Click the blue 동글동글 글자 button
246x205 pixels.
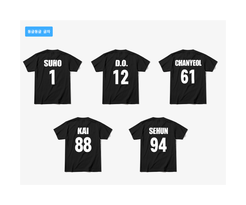click(x=39, y=32)
